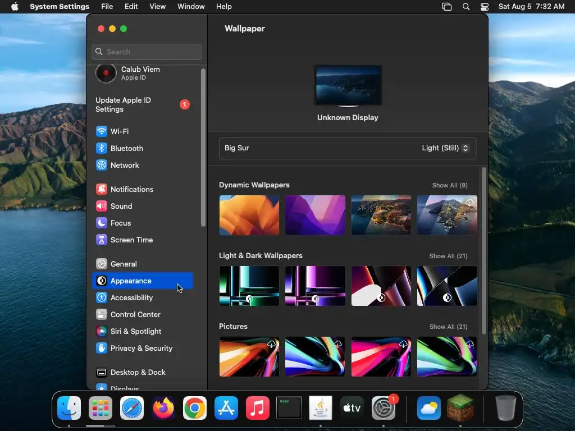Open the Edit menu
This screenshot has width=575, height=431.
[131, 6]
